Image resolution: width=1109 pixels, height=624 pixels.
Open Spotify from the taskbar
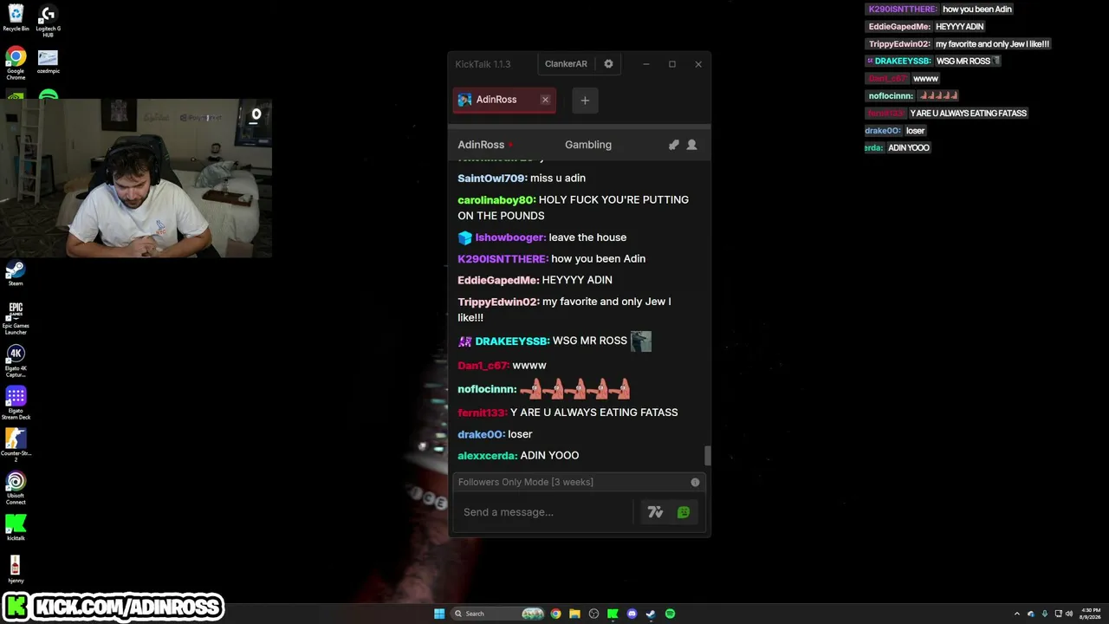tap(670, 614)
